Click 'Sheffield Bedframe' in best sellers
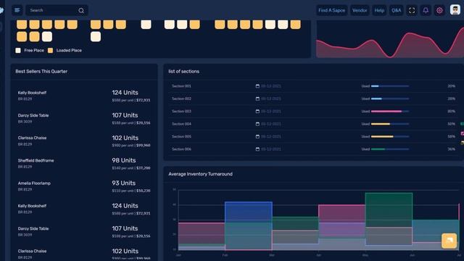 tap(36, 161)
